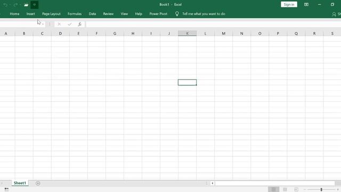Click the horizontal scrollbar track

coord(275,183)
